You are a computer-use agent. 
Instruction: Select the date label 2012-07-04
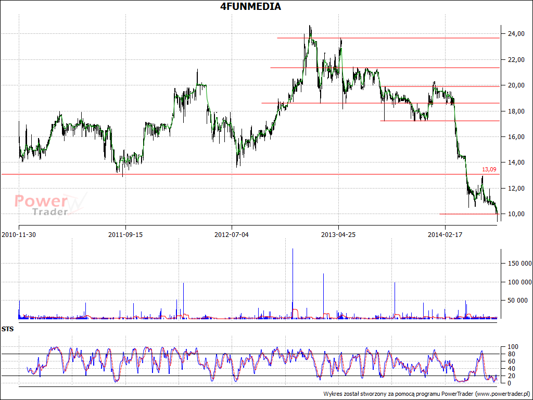pyautogui.click(x=232, y=235)
